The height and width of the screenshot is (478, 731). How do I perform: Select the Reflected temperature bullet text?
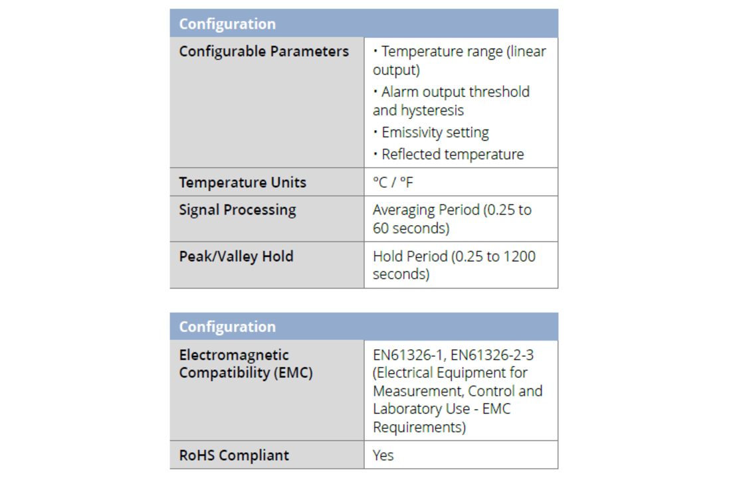coord(449,154)
